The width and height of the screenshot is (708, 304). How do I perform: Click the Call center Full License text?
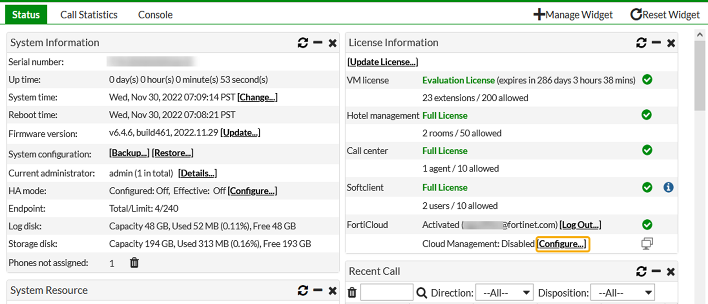click(445, 151)
